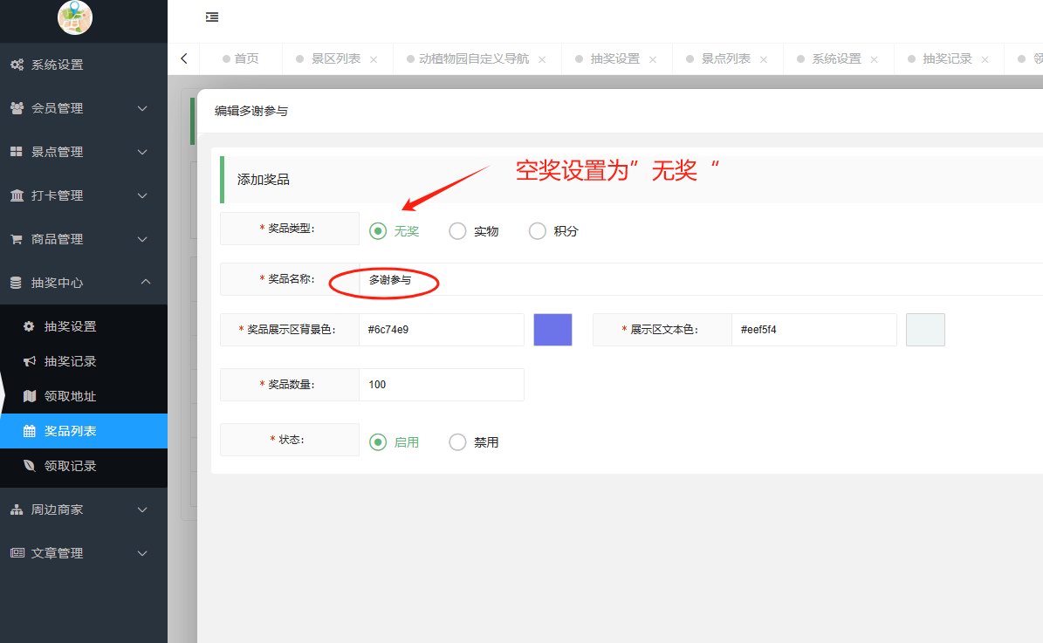This screenshot has height=643, width=1043.
Task: Expand the 文章管理 menu chevron
Action: [142, 553]
